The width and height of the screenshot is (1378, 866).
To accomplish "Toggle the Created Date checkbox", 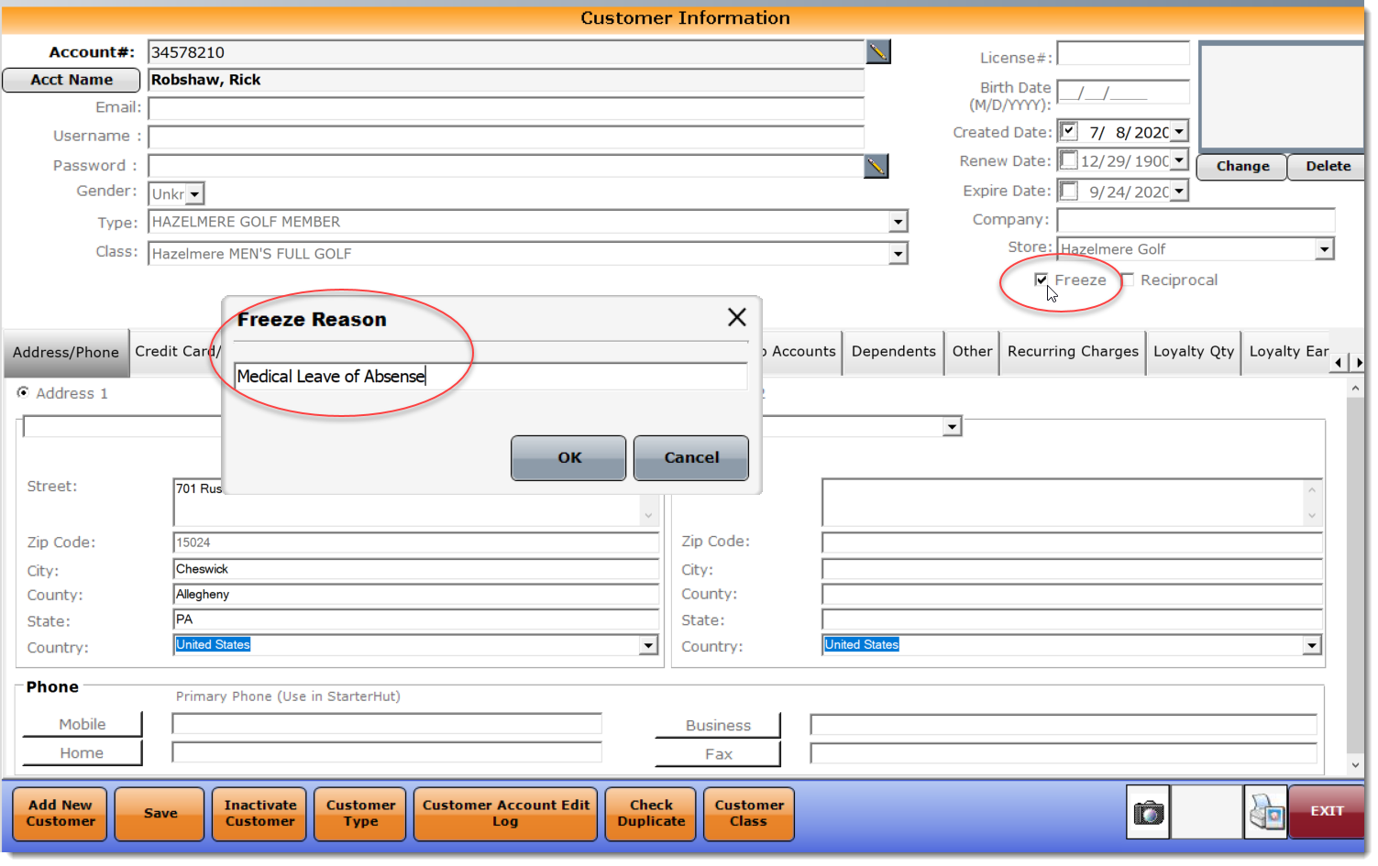I will tap(1068, 131).
